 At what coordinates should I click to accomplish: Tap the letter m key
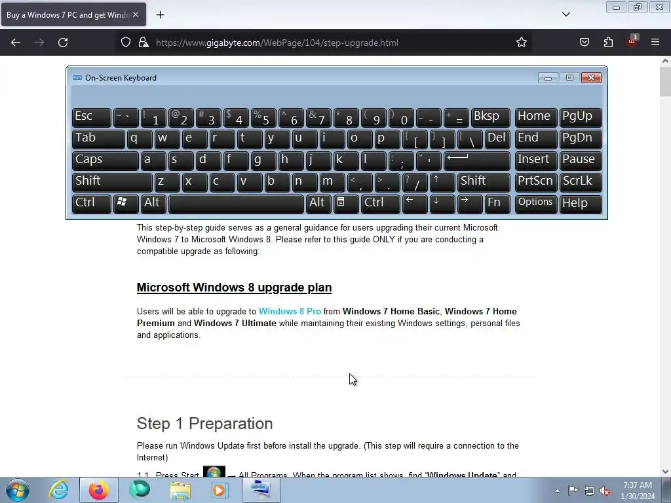coord(332,182)
